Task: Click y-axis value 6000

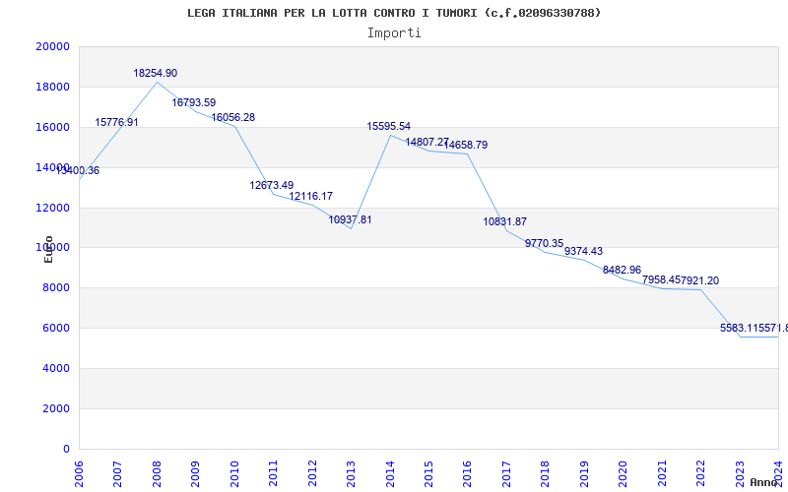Action: [x=55, y=329]
